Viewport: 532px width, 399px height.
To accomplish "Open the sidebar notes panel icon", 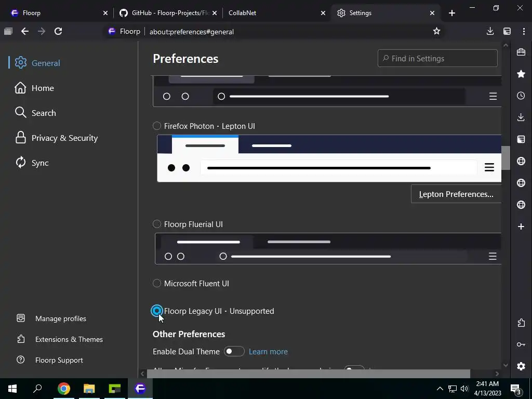I will pos(521,139).
